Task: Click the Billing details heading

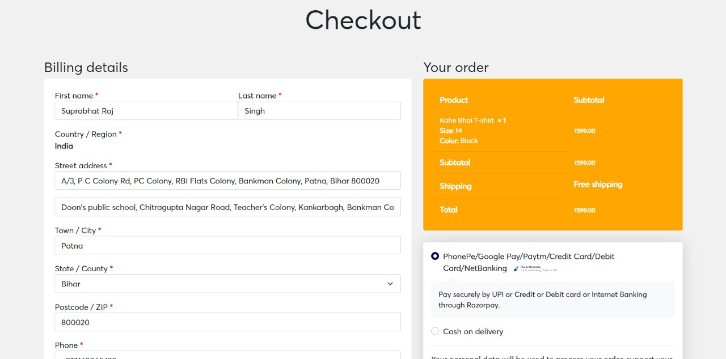Action: click(86, 67)
